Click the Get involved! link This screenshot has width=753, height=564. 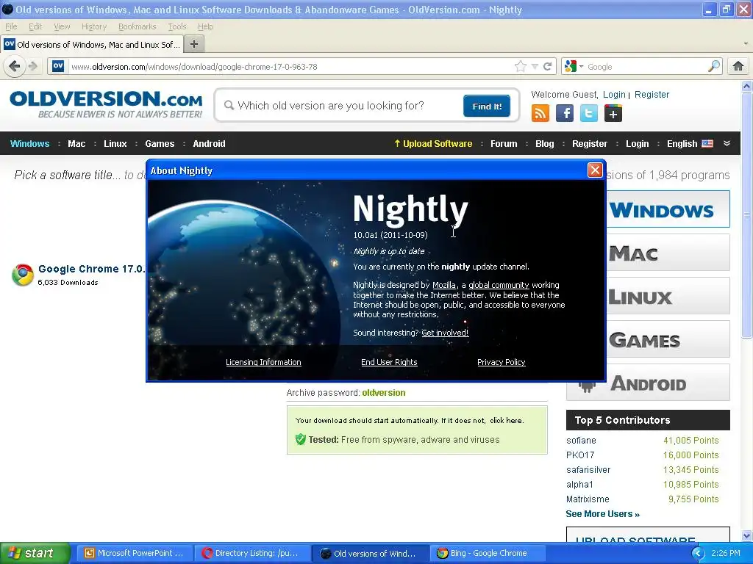445,333
